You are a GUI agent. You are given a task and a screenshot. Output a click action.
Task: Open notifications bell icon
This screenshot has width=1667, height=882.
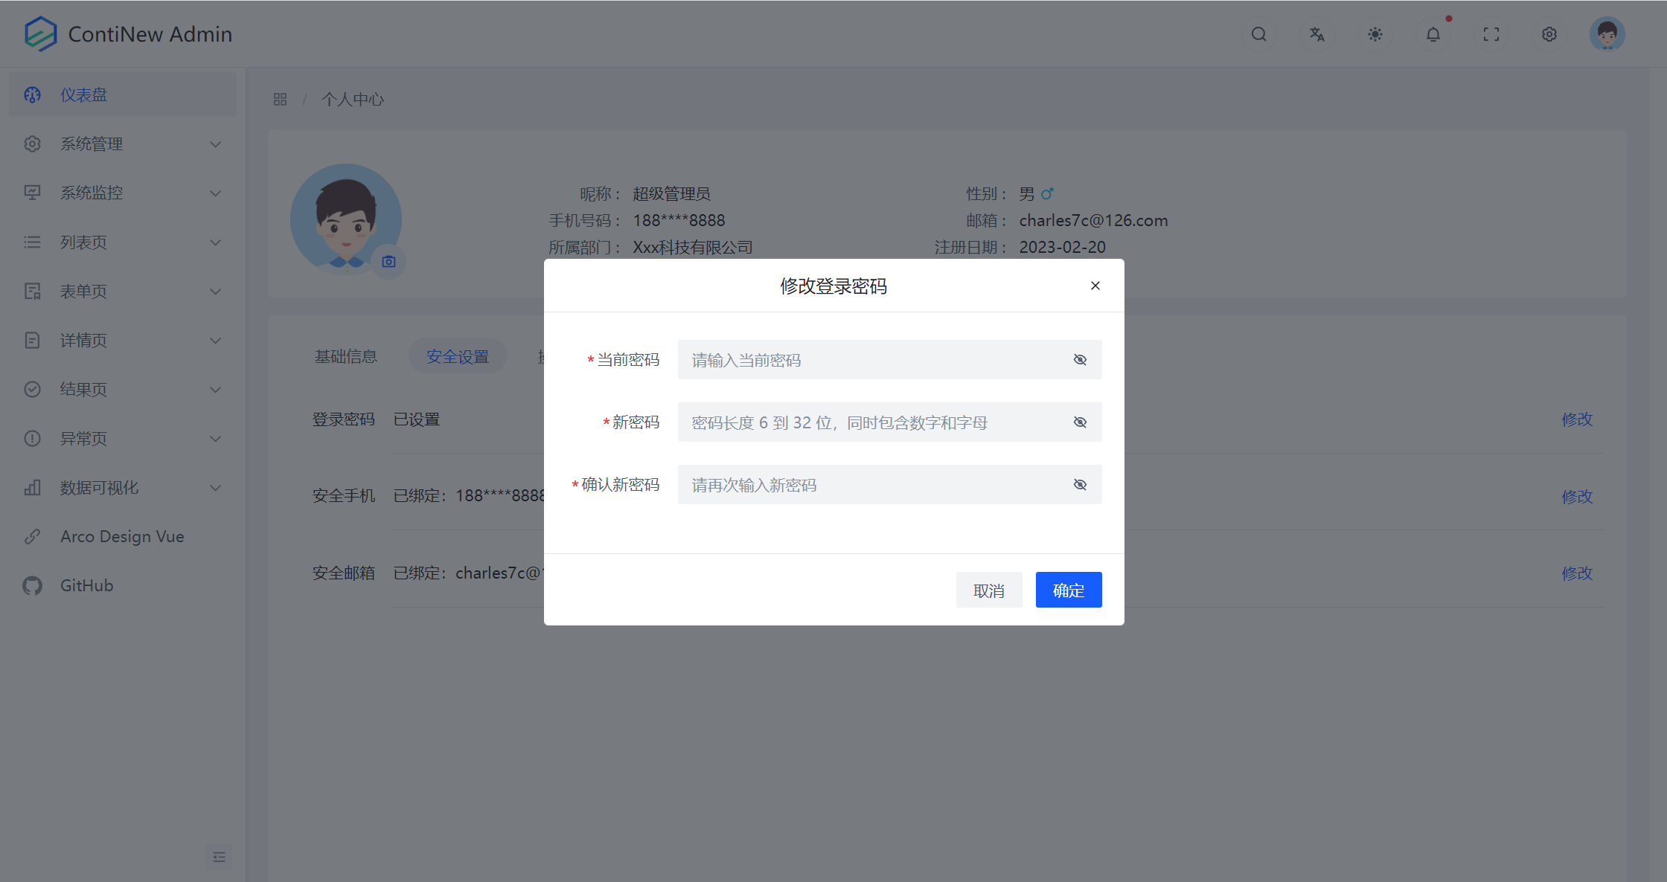coord(1433,34)
